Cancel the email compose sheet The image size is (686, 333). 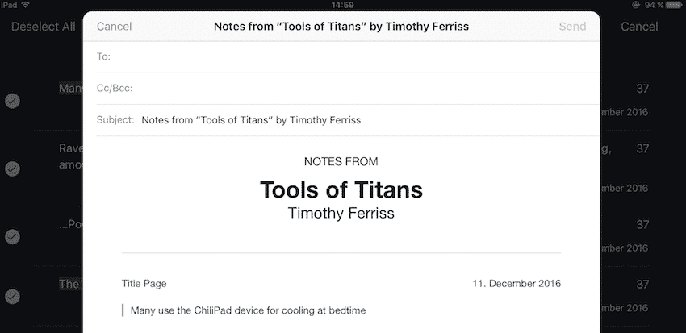(x=114, y=27)
